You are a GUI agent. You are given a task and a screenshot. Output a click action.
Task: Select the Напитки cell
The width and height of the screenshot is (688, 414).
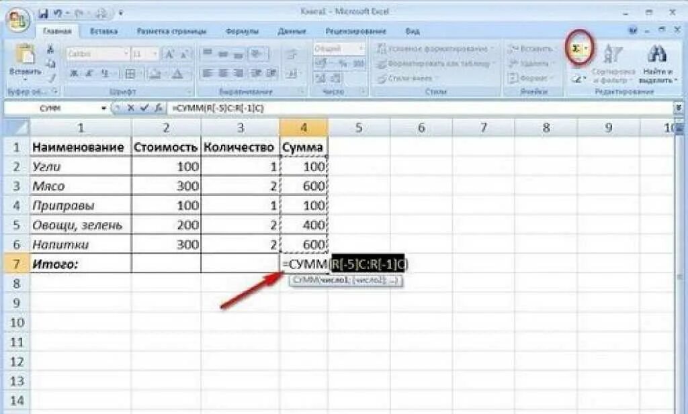81,244
